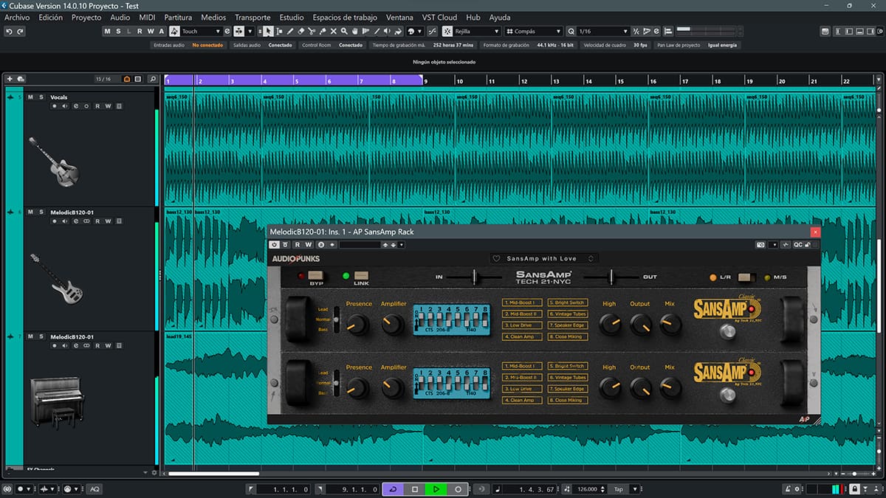Toggle the BYP bypass switch on SansAmp

pos(315,276)
